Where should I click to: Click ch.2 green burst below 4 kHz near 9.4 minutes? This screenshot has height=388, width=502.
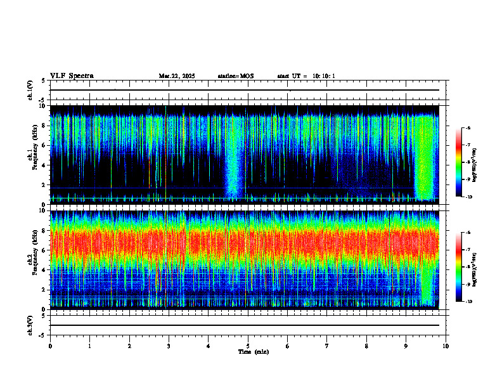click(427, 285)
